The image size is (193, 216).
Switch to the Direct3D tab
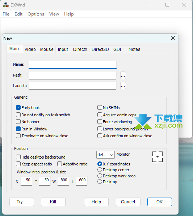pyautogui.click(x=100, y=49)
